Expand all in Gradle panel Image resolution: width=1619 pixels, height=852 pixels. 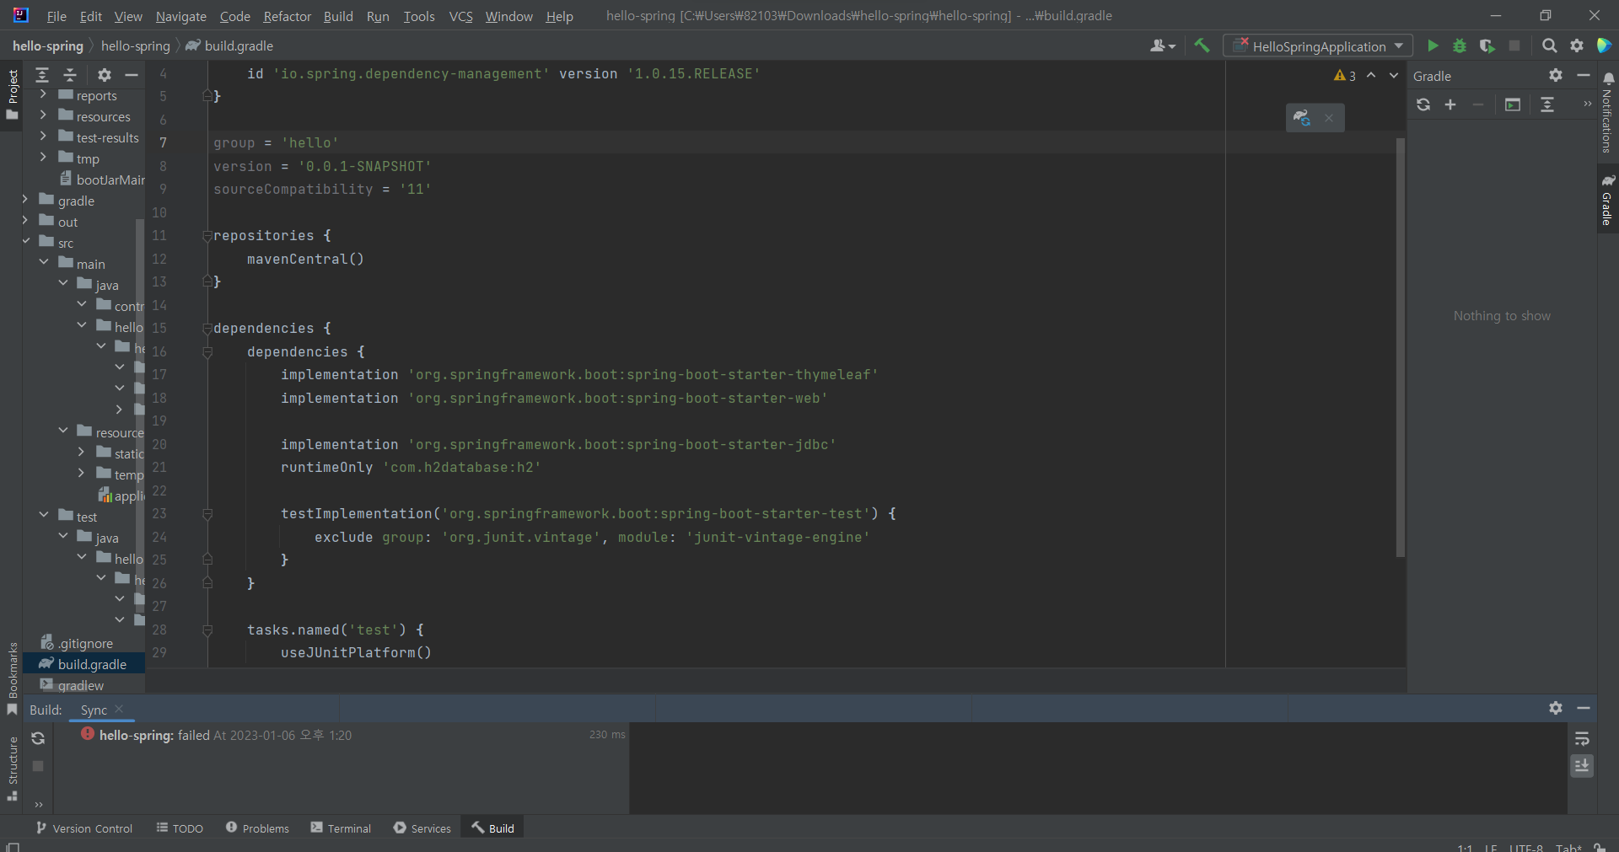[x=1547, y=104]
